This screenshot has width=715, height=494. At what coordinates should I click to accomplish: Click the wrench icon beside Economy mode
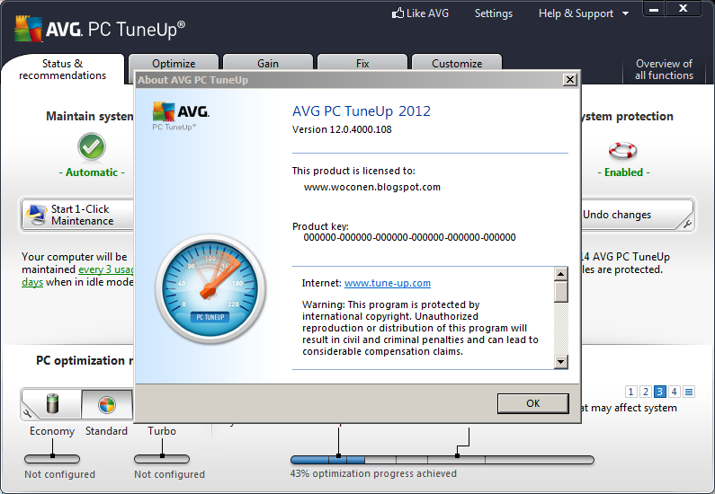point(28,413)
